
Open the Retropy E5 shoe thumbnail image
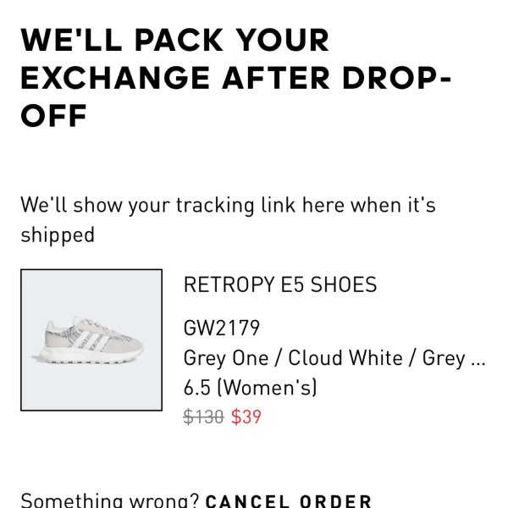point(91,340)
